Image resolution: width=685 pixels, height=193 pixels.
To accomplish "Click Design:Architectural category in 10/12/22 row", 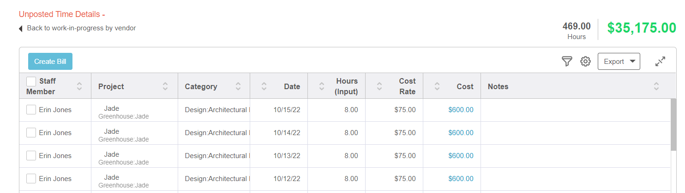I will 217,179.
